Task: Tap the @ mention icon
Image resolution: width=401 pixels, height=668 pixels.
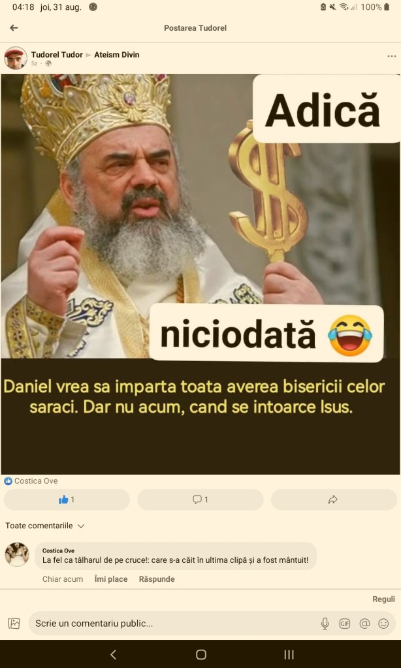Action: point(364,624)
